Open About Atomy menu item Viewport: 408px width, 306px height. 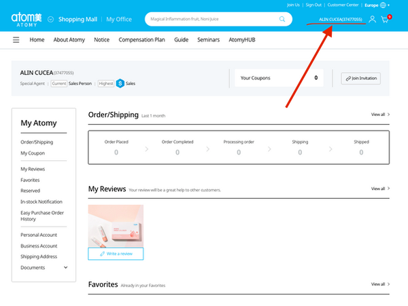69,40
